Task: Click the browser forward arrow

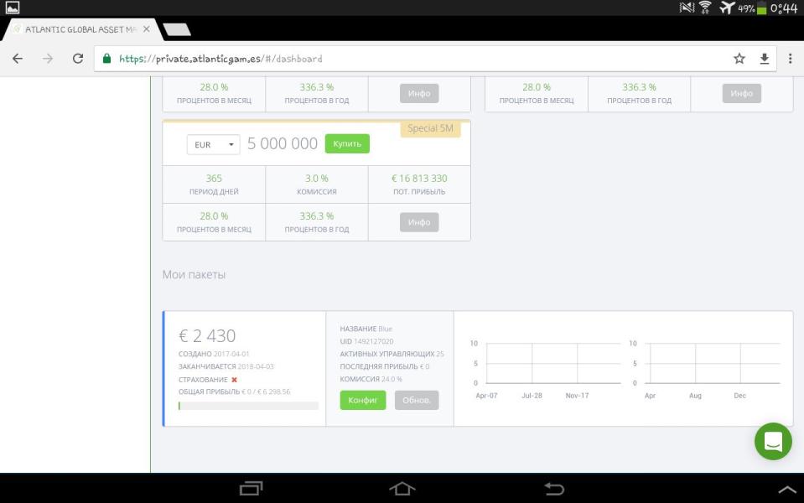Action: click(48, 59)
